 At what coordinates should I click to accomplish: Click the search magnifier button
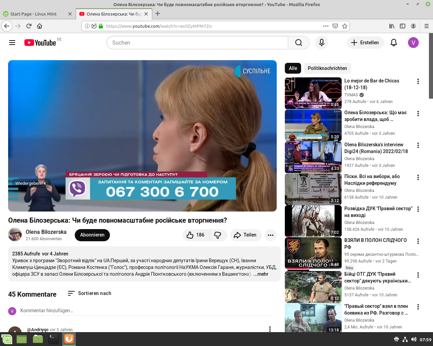(299, 43)
